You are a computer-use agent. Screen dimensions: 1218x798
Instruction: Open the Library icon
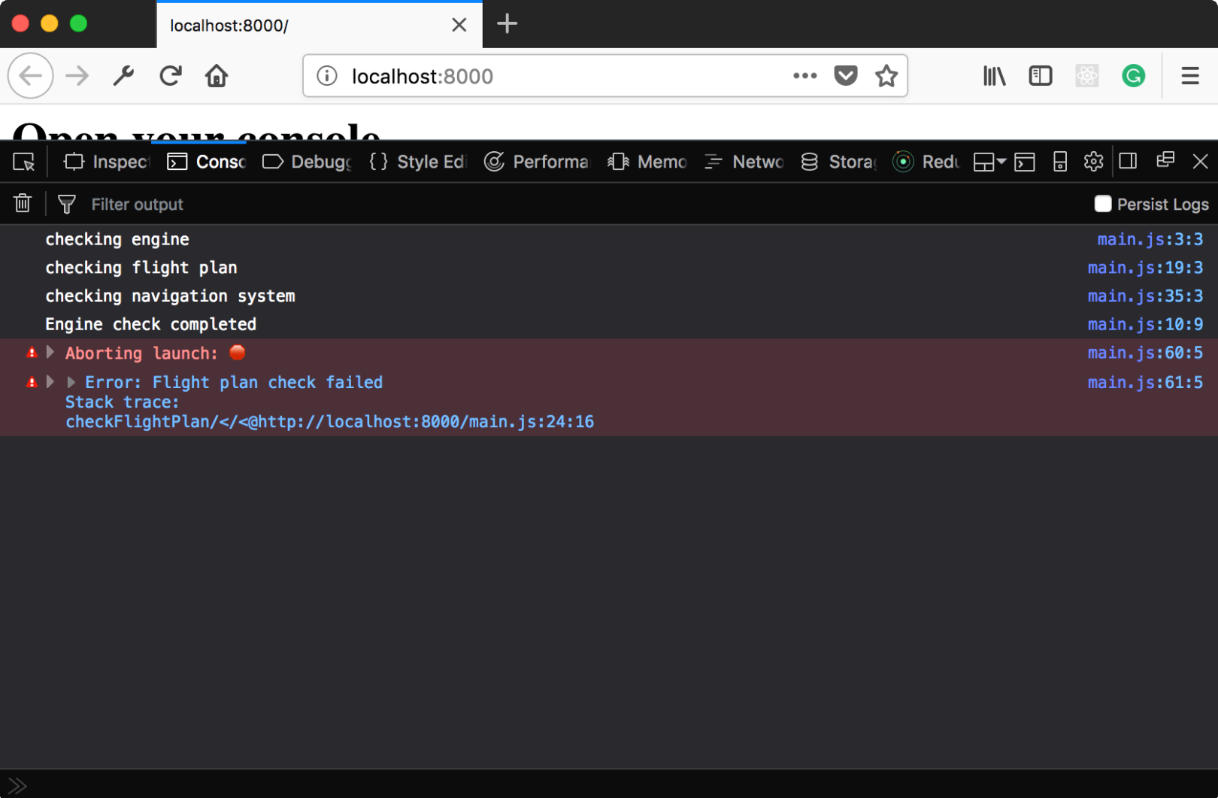coord(994,76)
